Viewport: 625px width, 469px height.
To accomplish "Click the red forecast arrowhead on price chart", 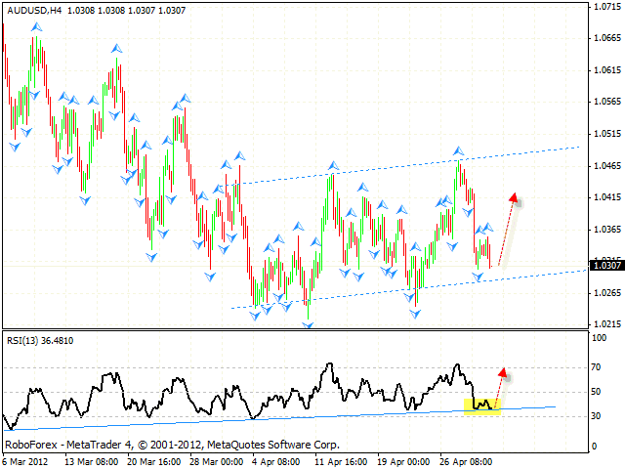I will coord(514,199).
